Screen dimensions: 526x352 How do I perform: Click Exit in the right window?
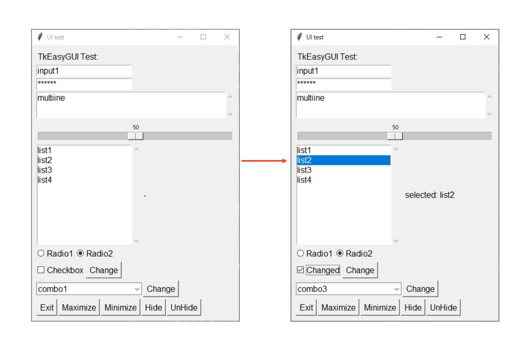tap(306, 307)
